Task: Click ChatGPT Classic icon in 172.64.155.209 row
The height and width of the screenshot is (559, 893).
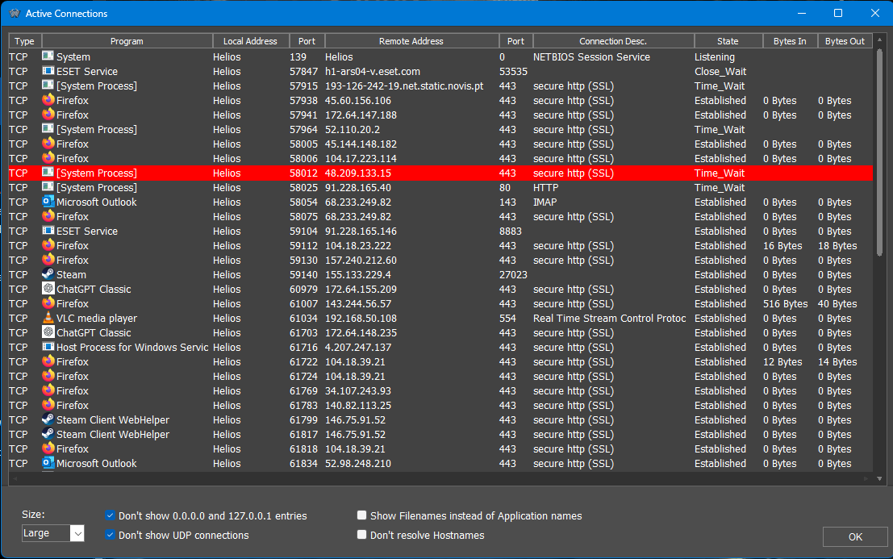Action: click(x=48, y=289)
